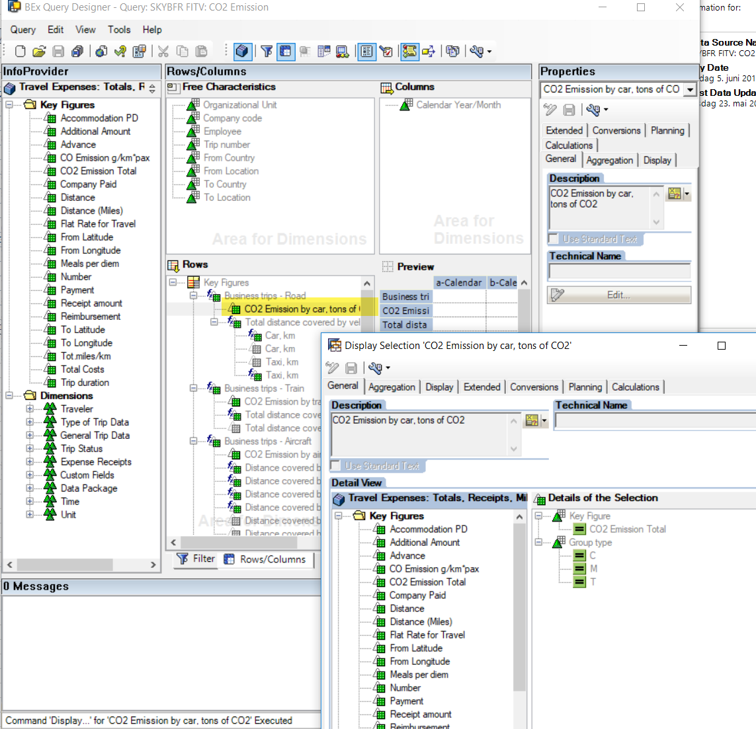Open the Edit menu

[56, 30]
